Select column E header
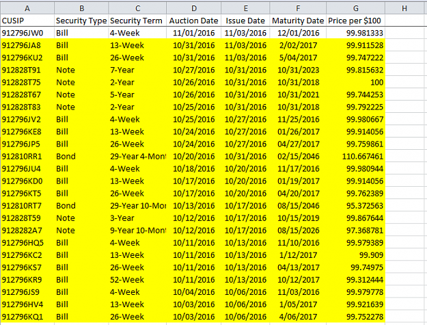The width and height of the screenshot is (427, 325). click(x=246, y=8)
